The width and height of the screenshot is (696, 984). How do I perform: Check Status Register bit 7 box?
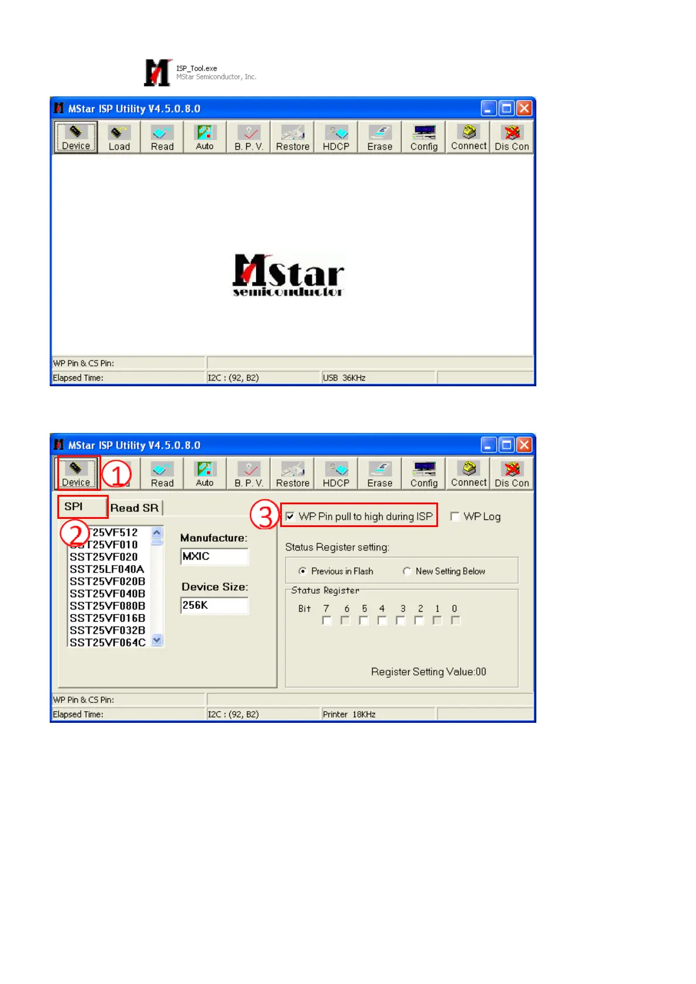pyautogui.click(x=327, y=621)
